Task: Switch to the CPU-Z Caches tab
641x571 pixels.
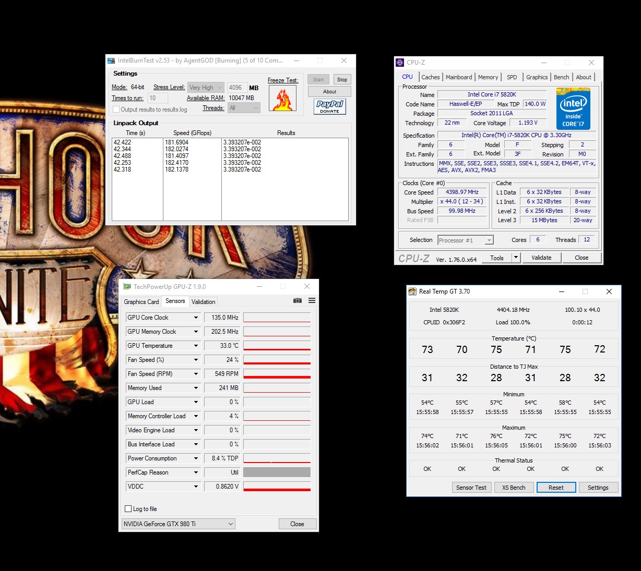Action: pos(431,77)
